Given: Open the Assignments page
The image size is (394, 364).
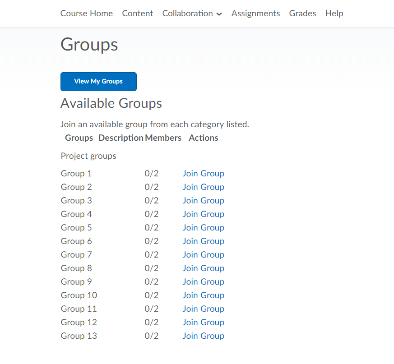Looking at the screenshot, I should click(255, 14).
